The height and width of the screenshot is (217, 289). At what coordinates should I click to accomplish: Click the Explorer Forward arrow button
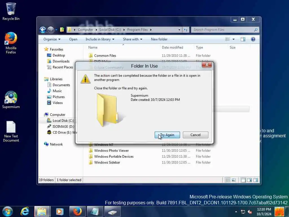coord(51,30)
